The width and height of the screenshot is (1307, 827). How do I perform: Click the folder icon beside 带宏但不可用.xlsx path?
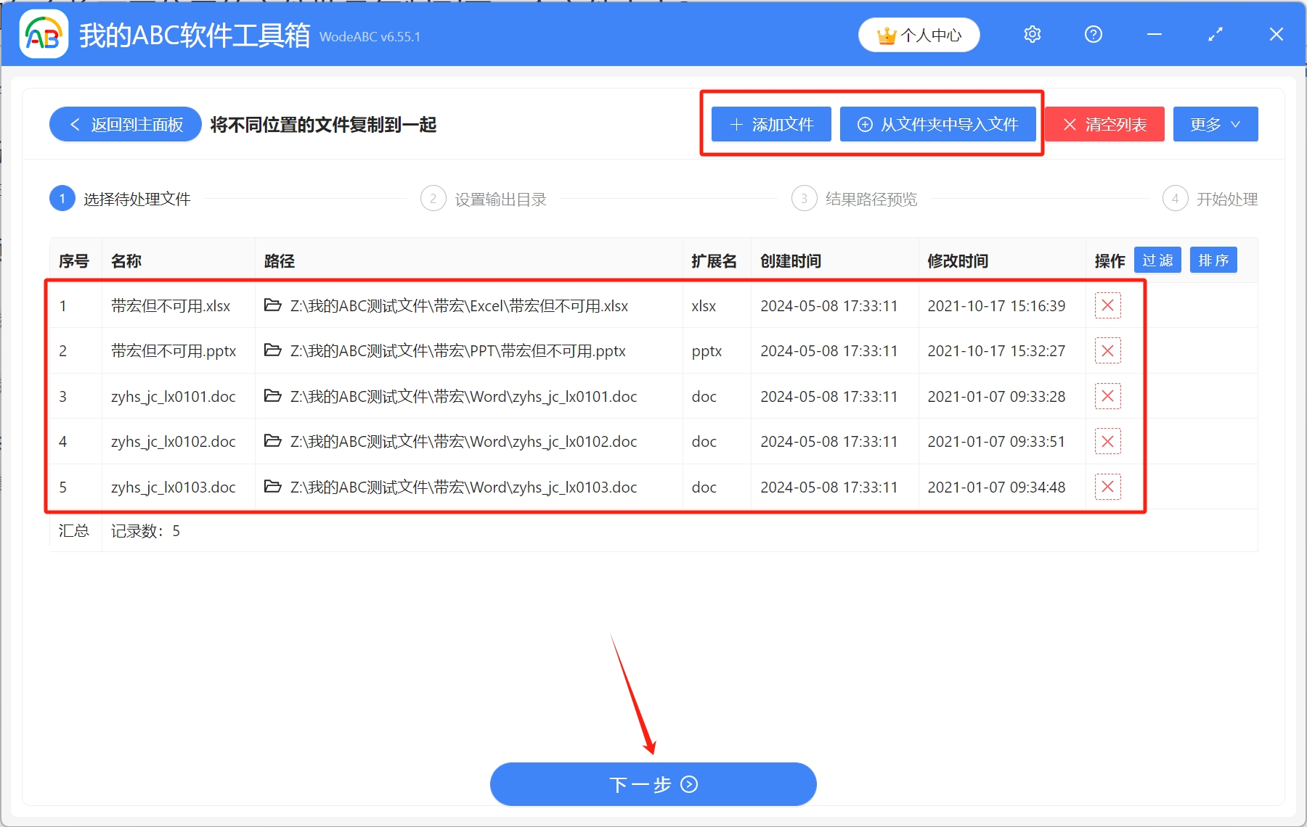[272, 305]
